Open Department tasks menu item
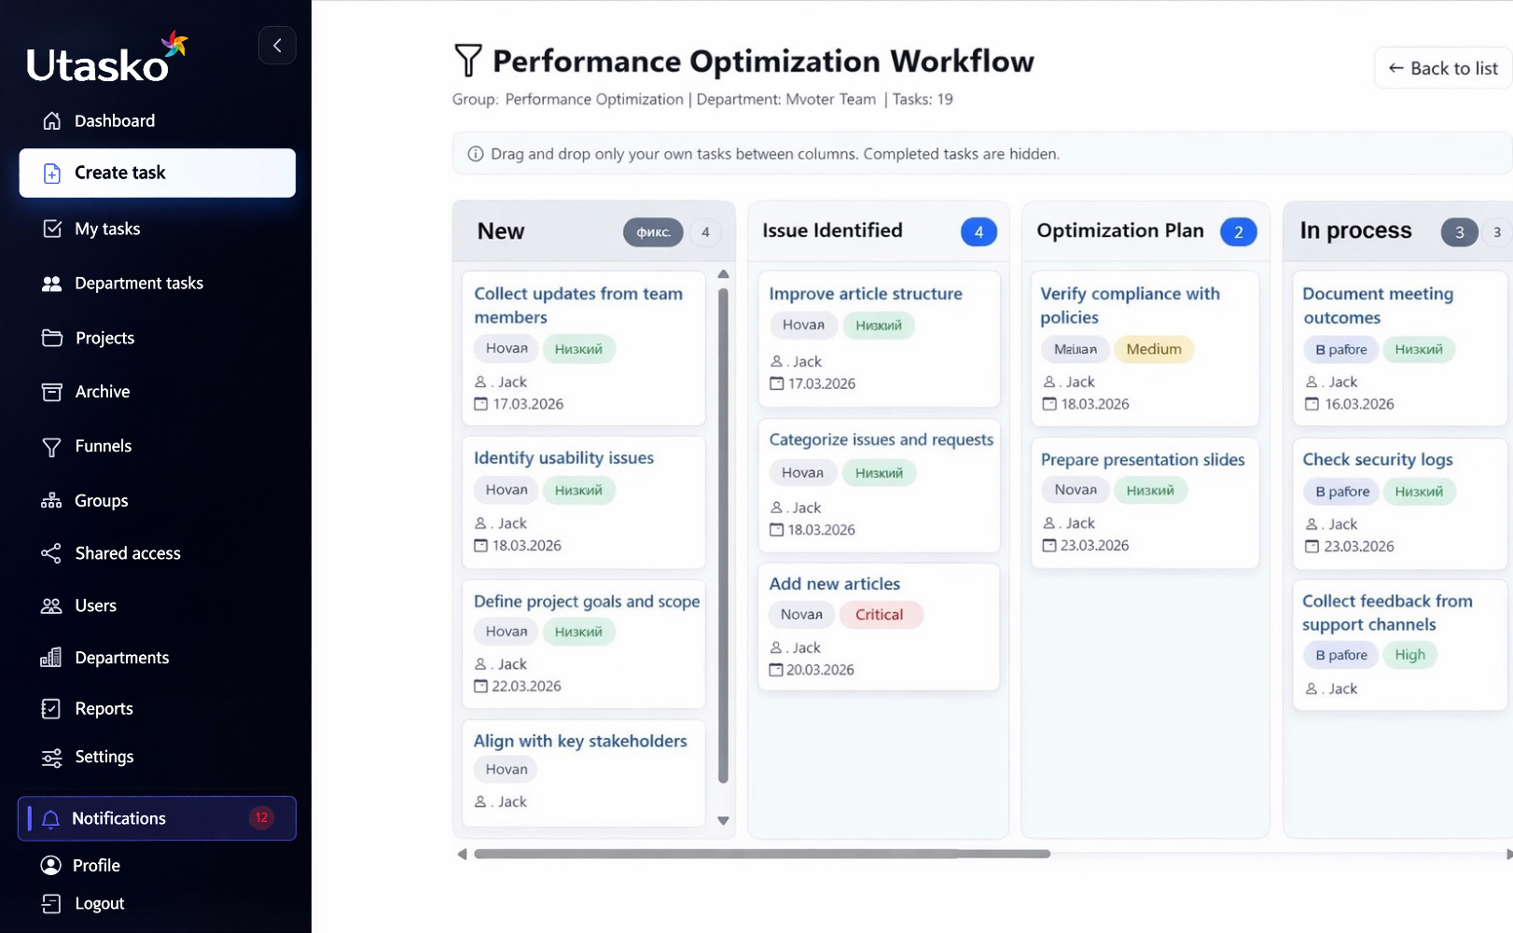The height and width of the screenshot is (933, 1513). click(138, 283)
